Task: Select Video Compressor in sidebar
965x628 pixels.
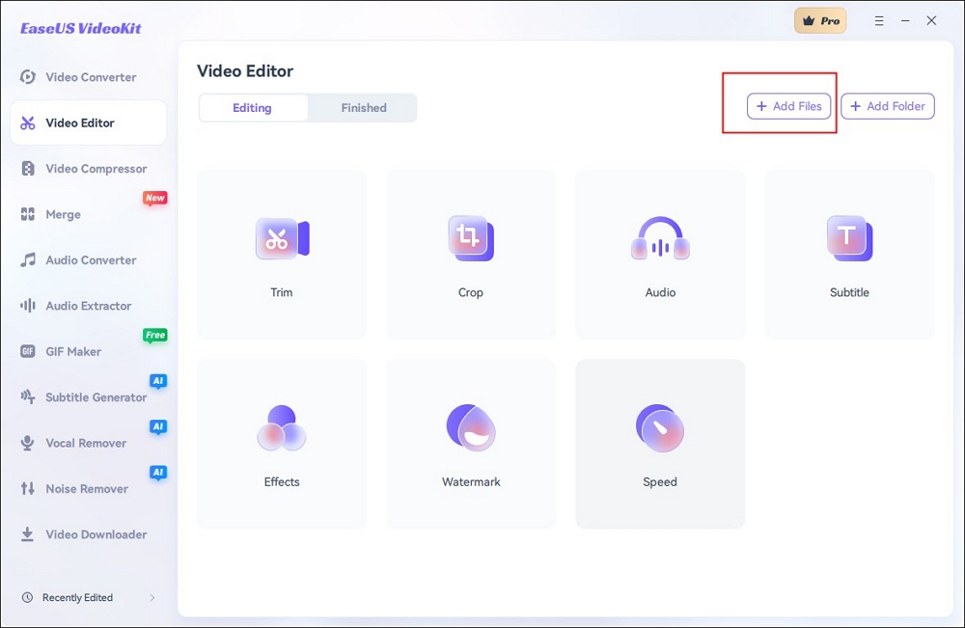Action: click(x=96, y=169)
